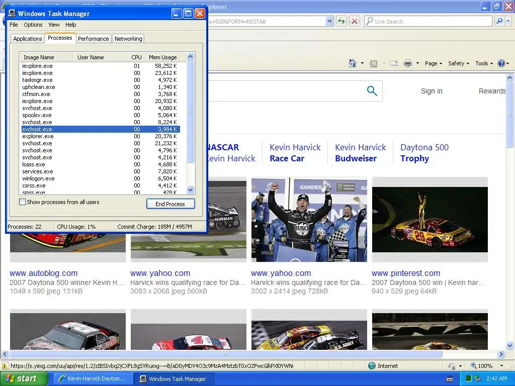Screen dimensions: 515x386
Task: Expand the privacy icon dropdown in status bar
Action: [x=460, y=366]
